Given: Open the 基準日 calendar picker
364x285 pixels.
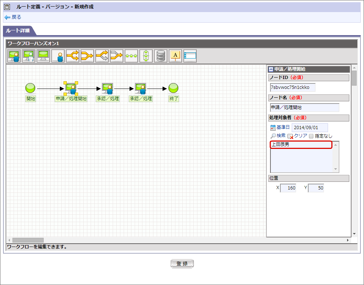Looking at the screenshot, I should coord(273,128).
